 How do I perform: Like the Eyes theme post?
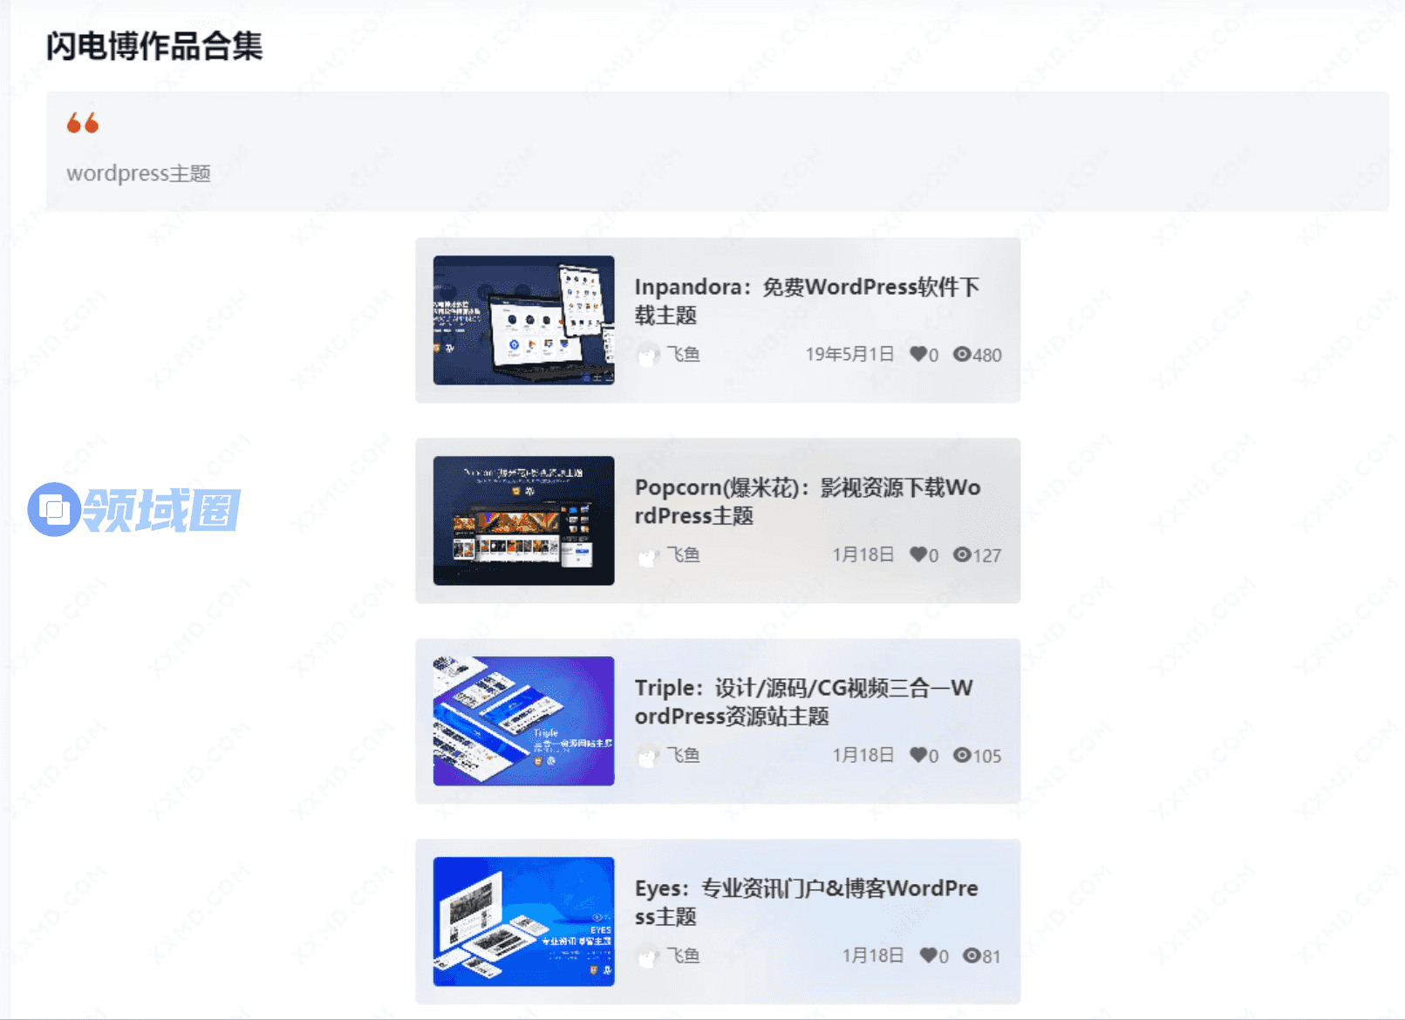tap(928, 955)
